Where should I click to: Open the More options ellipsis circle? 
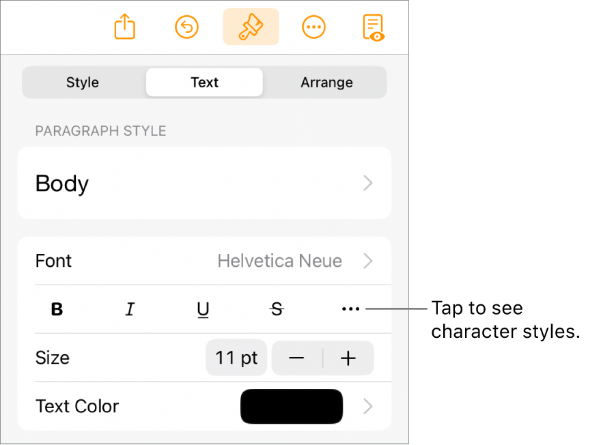pyautogui.click(x=313, y=27)
